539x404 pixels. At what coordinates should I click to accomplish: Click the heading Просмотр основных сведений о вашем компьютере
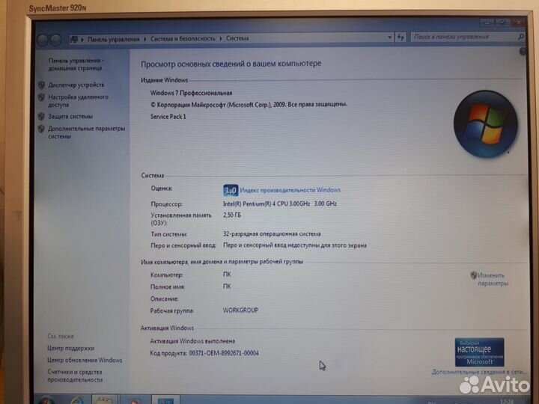coord(231,64)
